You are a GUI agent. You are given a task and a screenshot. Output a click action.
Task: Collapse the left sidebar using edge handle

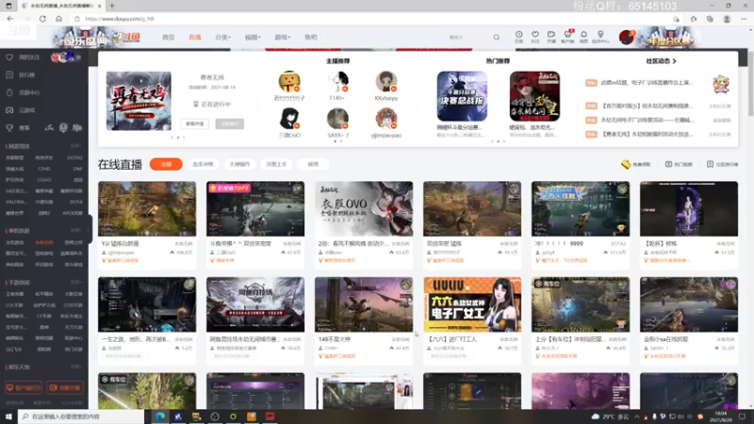click(90, 229)
